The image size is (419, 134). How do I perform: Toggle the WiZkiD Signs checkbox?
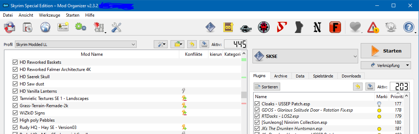tap(15, 113)
